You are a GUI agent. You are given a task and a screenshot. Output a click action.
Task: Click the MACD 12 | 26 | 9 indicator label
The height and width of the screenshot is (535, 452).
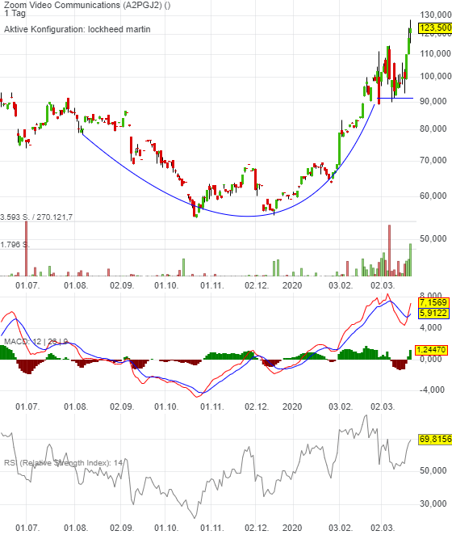[36, 341]
